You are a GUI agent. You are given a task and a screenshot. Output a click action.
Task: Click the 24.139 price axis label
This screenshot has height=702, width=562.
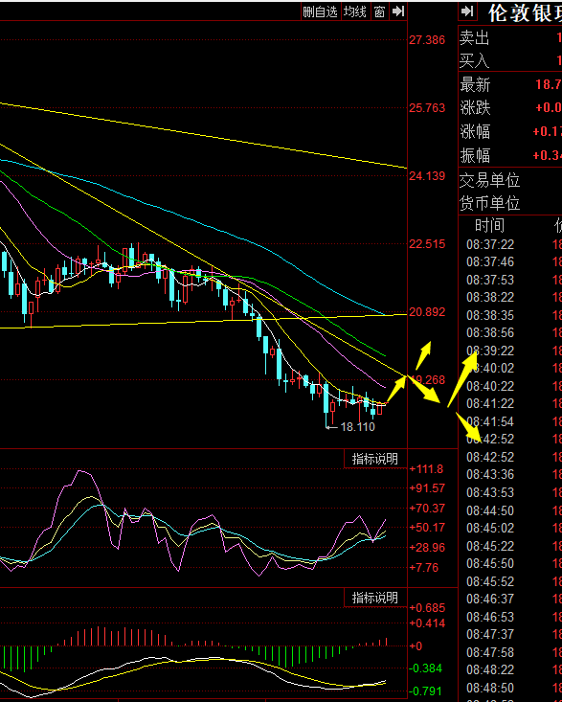pyautogui.click(x=427, y=176)
